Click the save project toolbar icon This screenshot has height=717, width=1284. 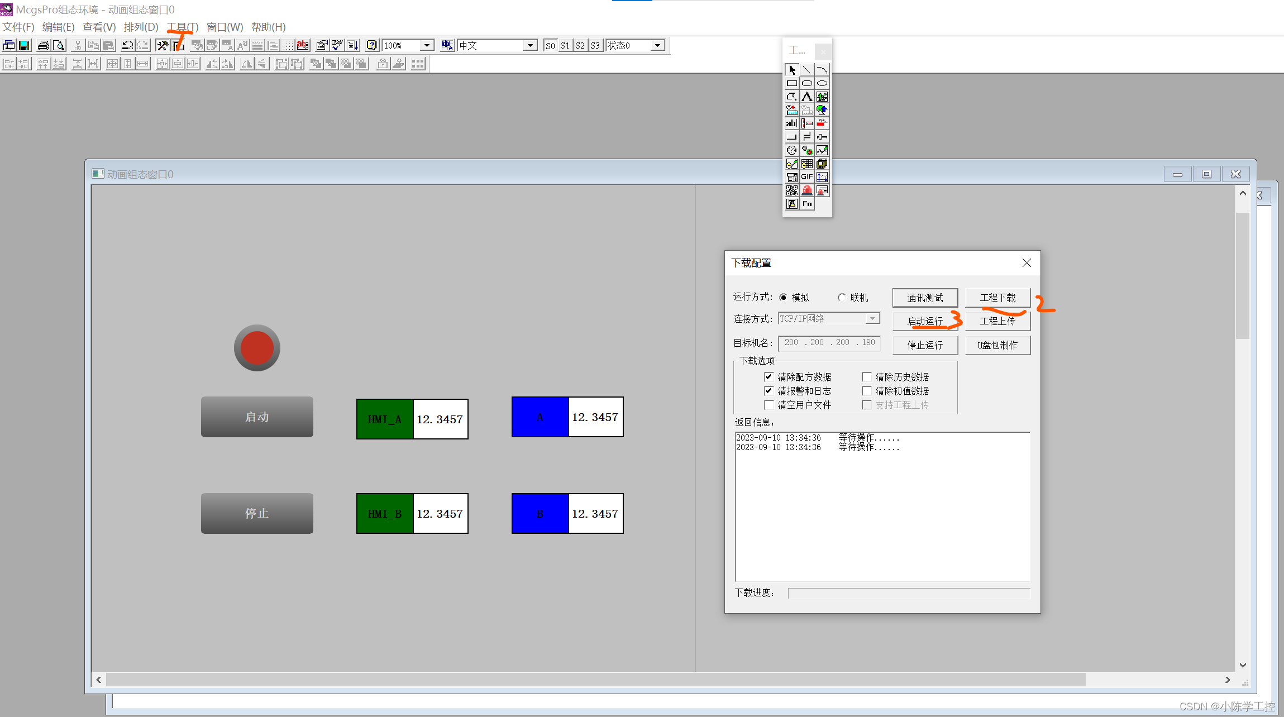[24, 46]
